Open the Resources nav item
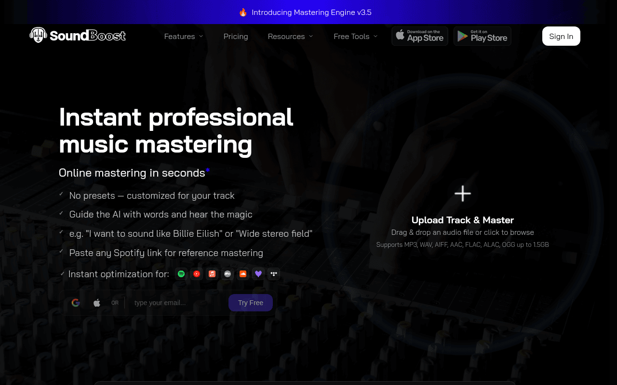The image size is (617, 385). pos(291,37)
